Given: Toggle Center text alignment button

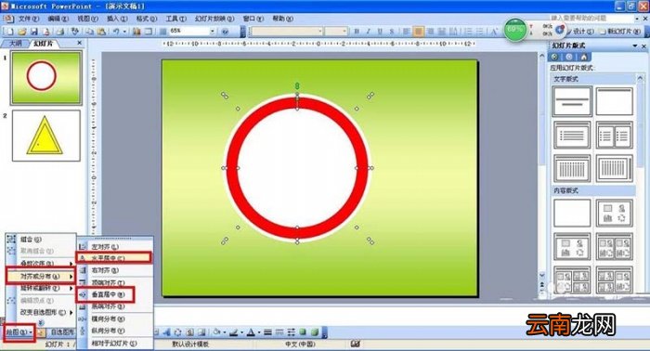Looking at the screenshot, I should pos(419,32).
